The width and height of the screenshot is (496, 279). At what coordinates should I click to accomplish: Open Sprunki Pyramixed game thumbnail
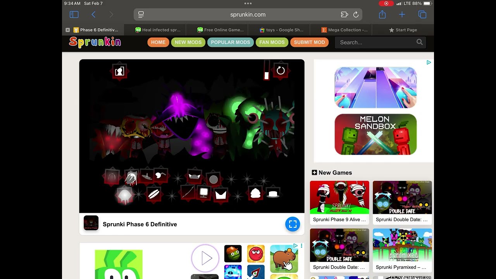coord(402,245)
